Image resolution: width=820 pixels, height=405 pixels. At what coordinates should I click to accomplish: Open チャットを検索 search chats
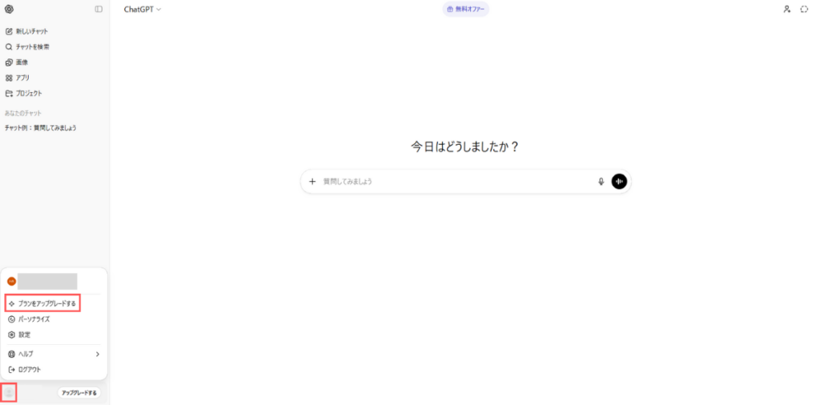[x=32, y=47]
